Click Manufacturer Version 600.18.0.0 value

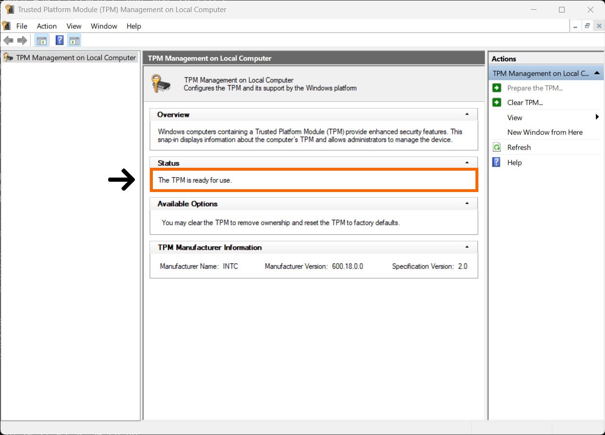347,266
